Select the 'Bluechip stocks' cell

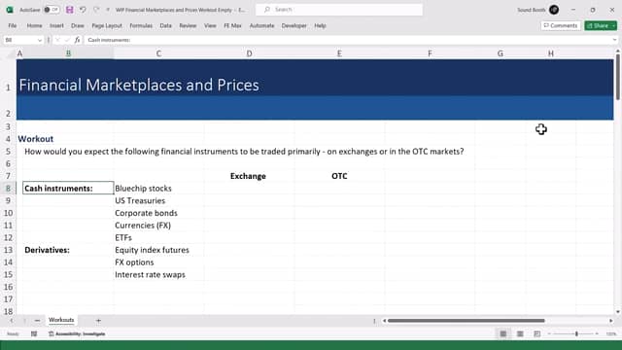(x=158, y=188)
